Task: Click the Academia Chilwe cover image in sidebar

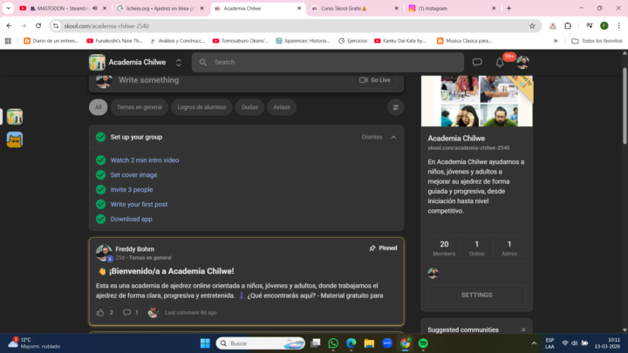Action: click(476, 101)
